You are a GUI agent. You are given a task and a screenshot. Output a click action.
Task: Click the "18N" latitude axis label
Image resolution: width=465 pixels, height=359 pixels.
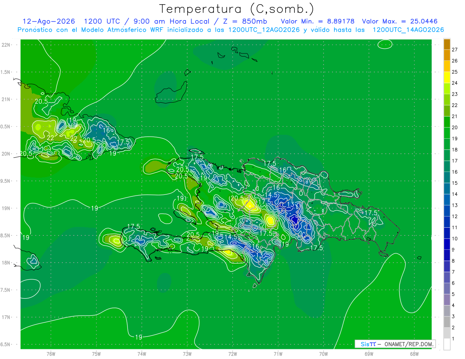(5, 263)
